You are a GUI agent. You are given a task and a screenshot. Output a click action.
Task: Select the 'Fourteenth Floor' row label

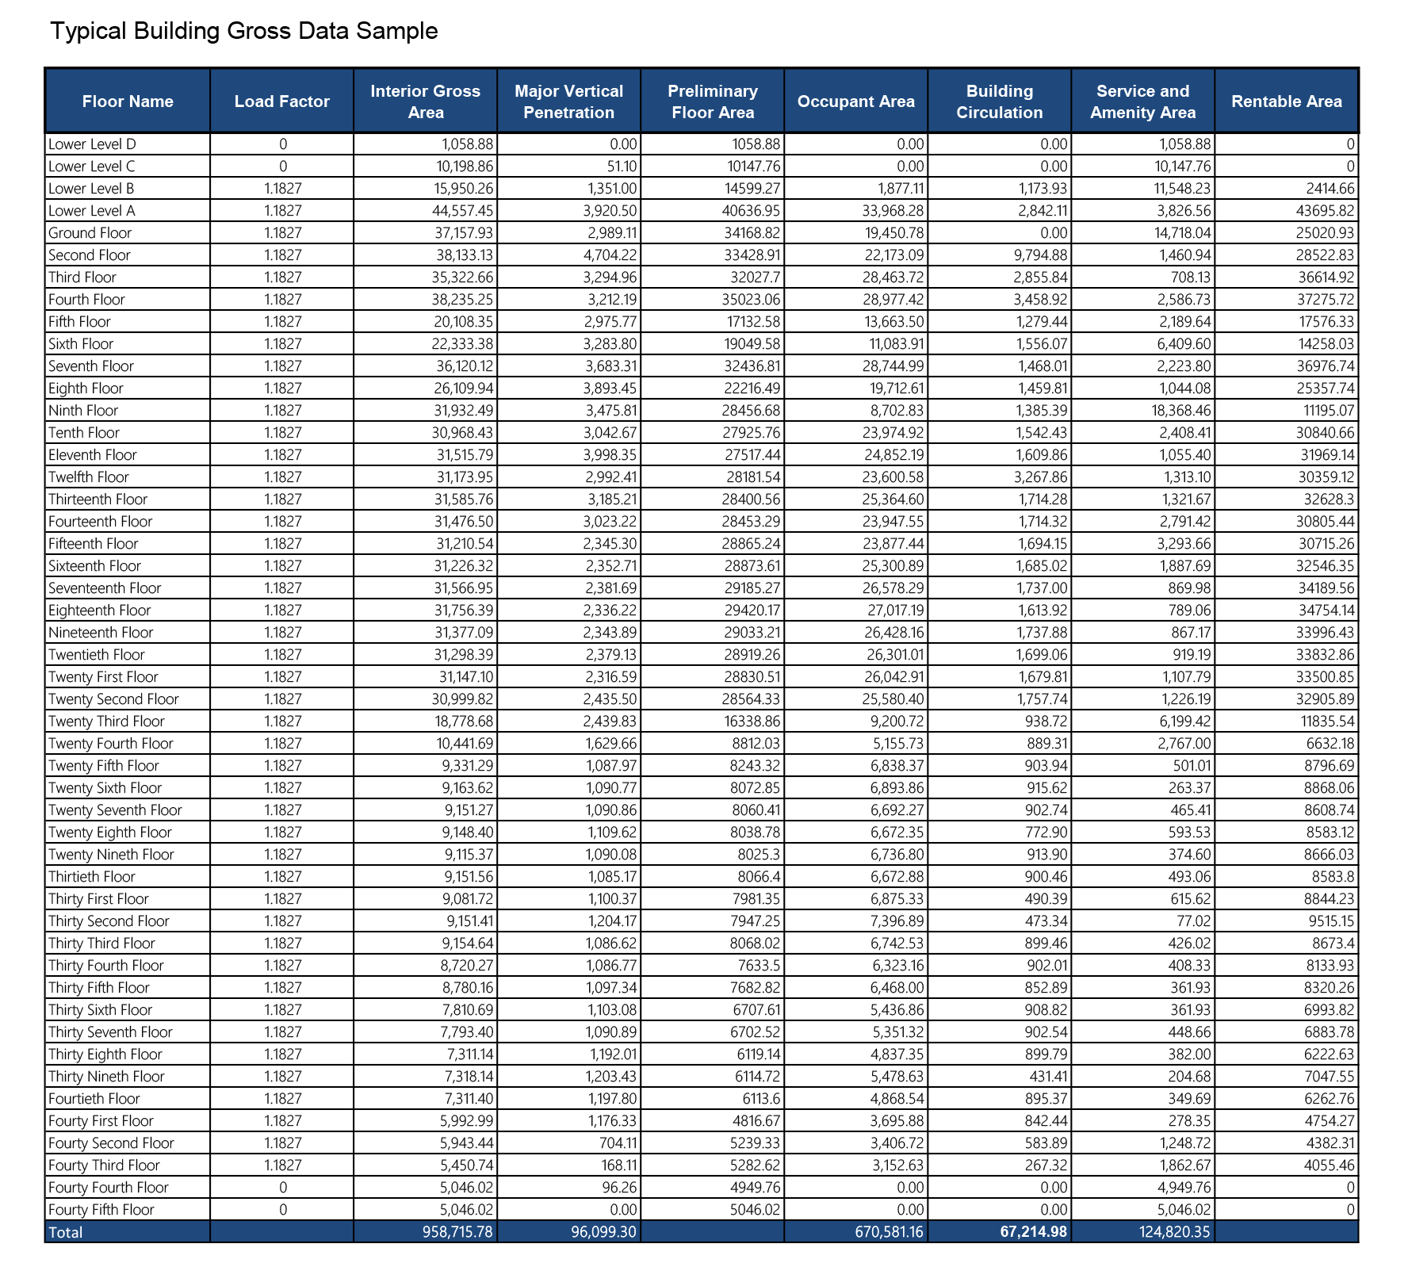pos(101,522)
